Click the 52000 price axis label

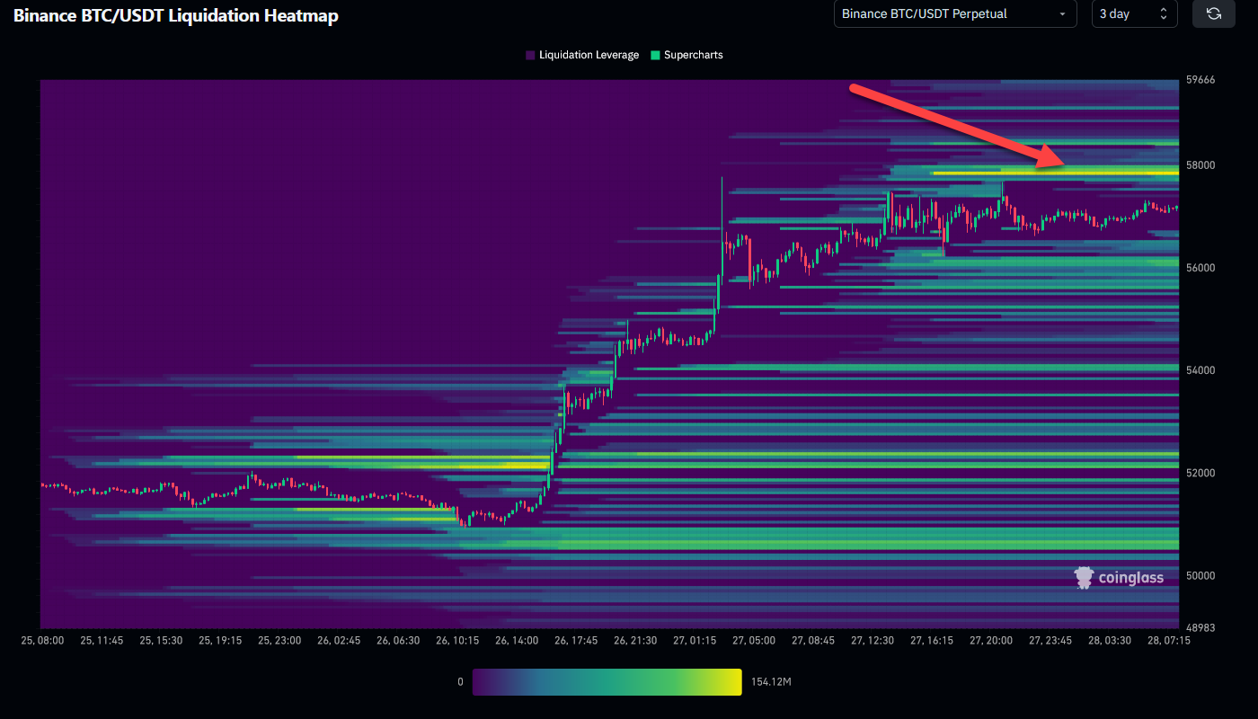click(x=1200, y=473)
